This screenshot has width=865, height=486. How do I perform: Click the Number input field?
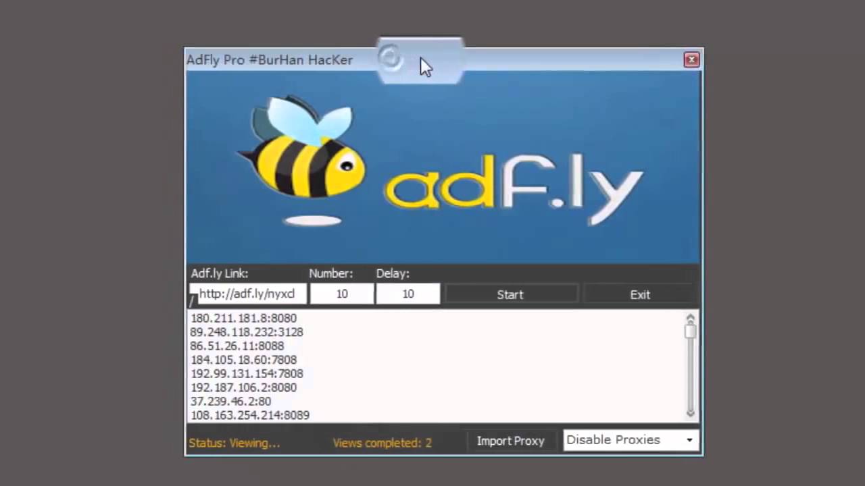pyautogui.click(x=342, y=294)
